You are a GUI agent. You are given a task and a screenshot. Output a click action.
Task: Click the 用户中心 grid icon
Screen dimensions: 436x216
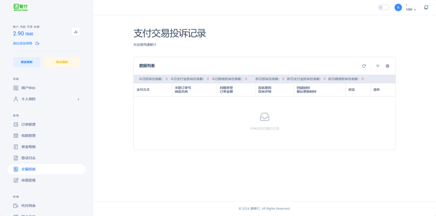point(16,88)
